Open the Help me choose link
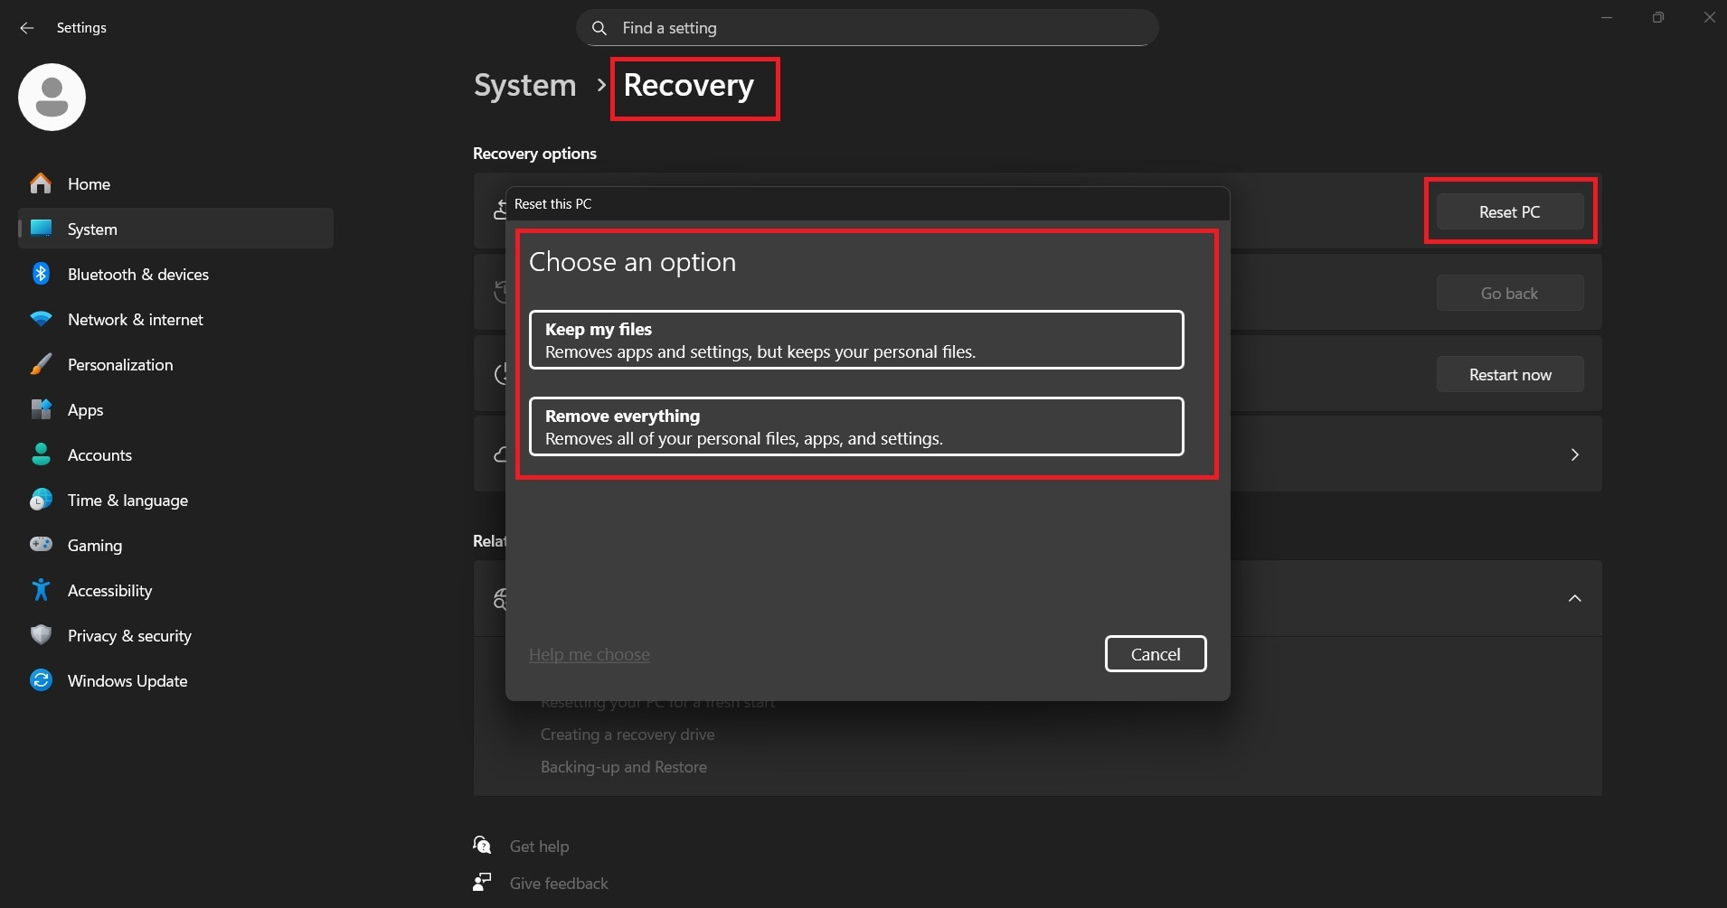 tap(589, 654)
